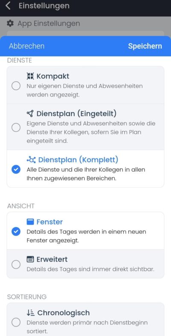Click the Chronologisch sort-descending icon
171x336 pixels.
(31, 313)
